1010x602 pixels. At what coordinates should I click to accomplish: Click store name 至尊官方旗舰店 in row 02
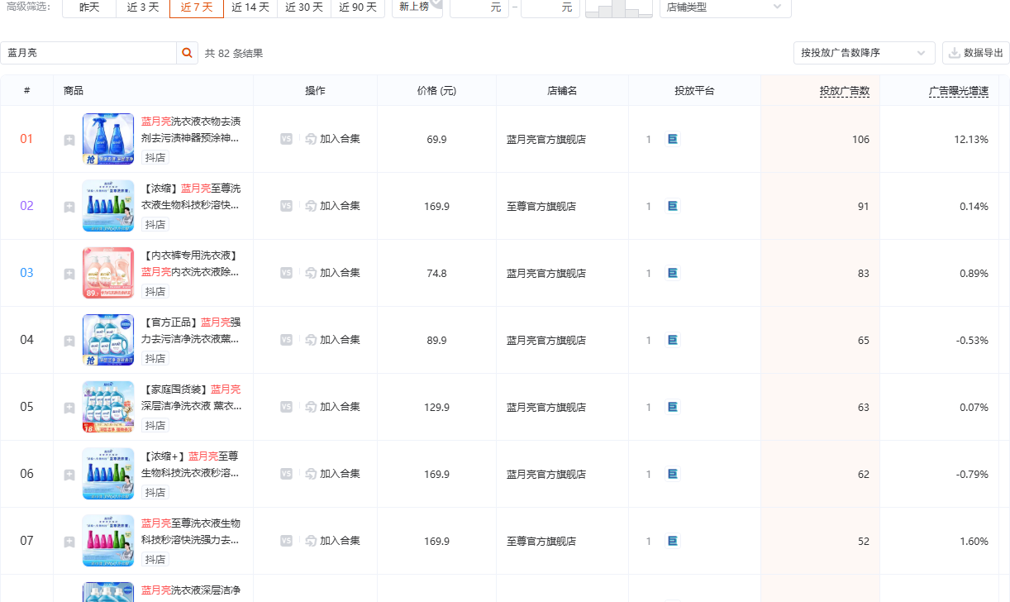[x=541, y=206]
